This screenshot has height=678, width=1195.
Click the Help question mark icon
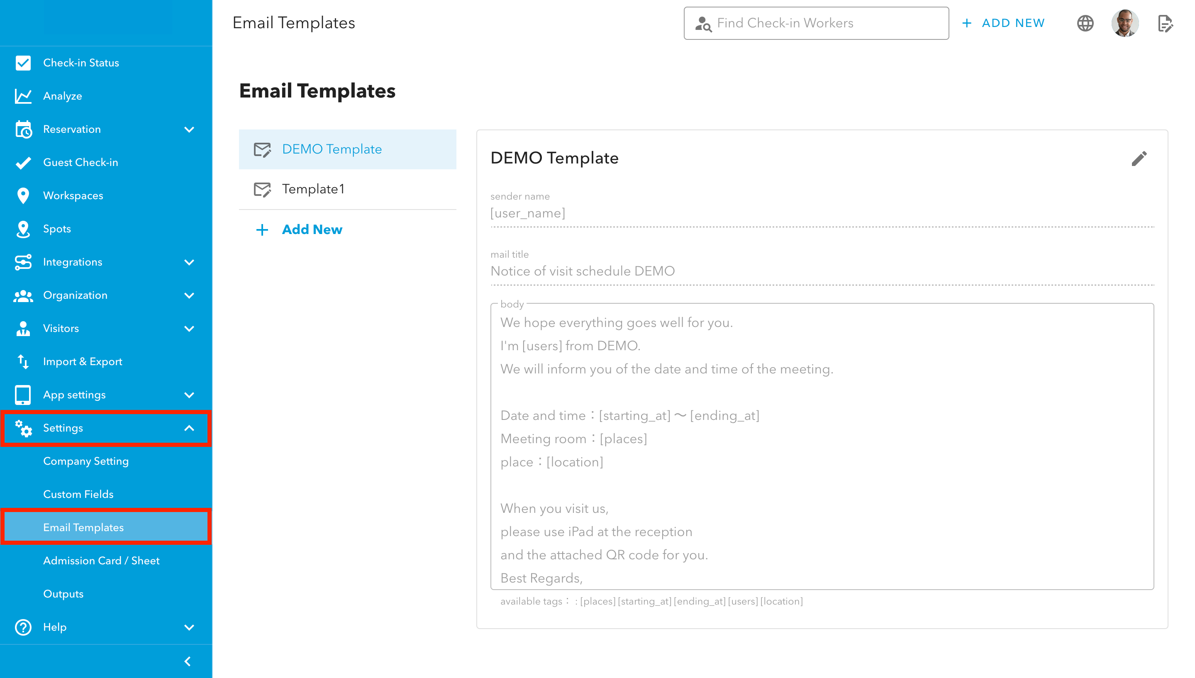point(23,627)
